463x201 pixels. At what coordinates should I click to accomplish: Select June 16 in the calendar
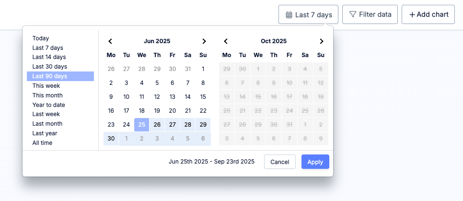click(111, 111)
